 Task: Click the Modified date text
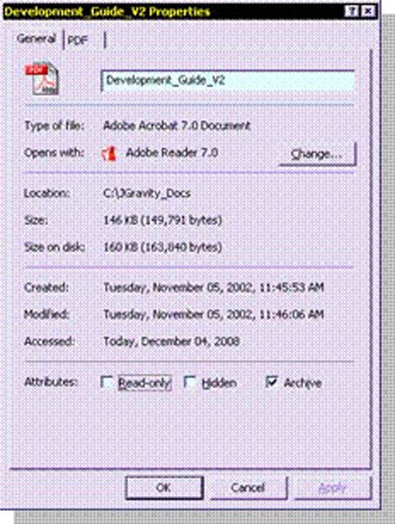(x=214, y=314)
